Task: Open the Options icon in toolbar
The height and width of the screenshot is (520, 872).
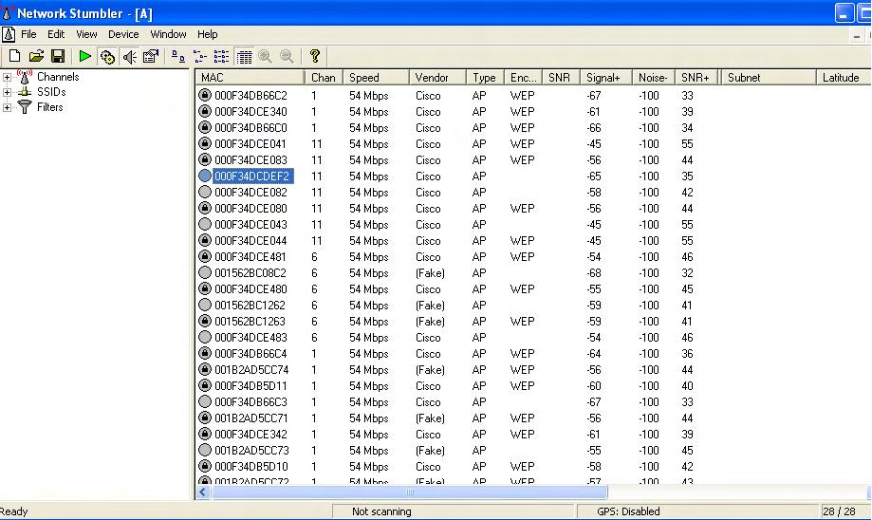Action: pyautogui.click(x=151, y=56)
